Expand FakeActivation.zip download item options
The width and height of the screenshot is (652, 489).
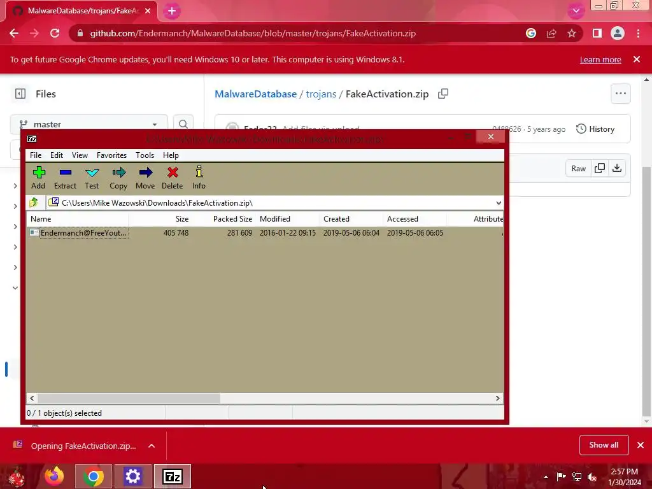(x=152, y=446)
